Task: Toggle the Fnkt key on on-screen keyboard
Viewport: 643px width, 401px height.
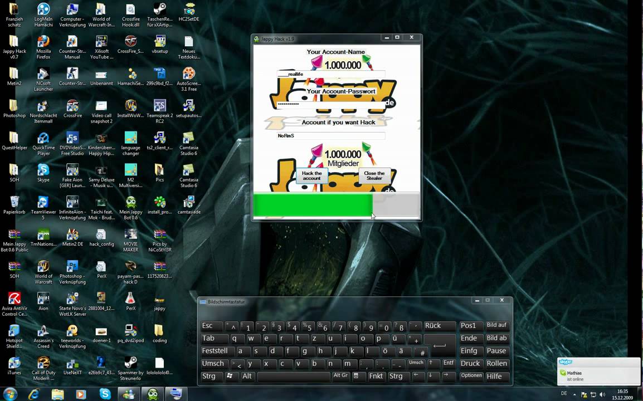Action: click(376, 376)
